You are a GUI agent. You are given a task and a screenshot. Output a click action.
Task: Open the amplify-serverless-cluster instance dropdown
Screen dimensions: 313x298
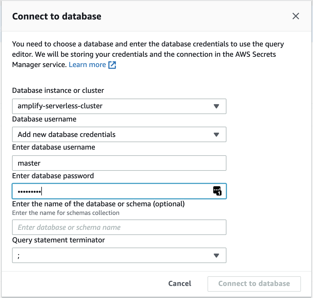click(119, 106)
